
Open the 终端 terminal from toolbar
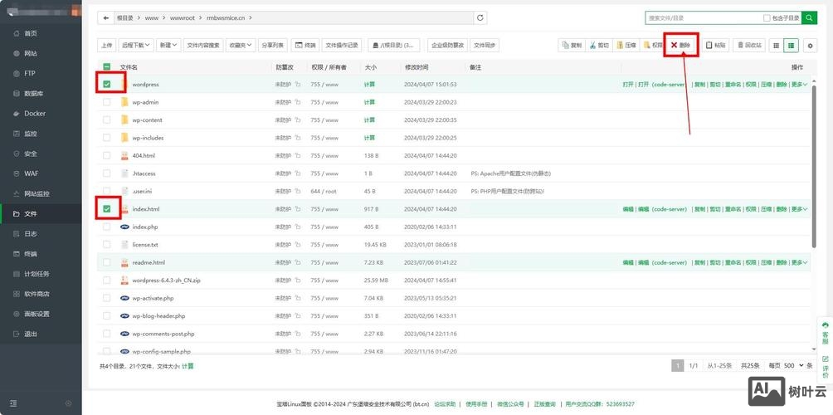(x=306, y=46)
